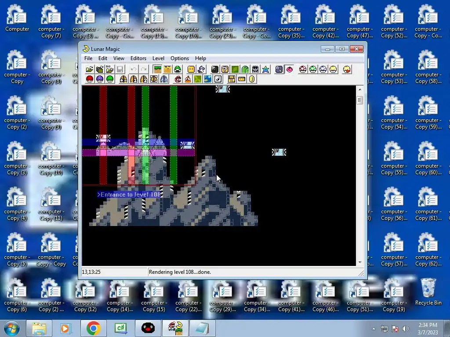Screen dimensions: 450x337
Task: Open the Level menu
Action: click(x=158, y=58)
